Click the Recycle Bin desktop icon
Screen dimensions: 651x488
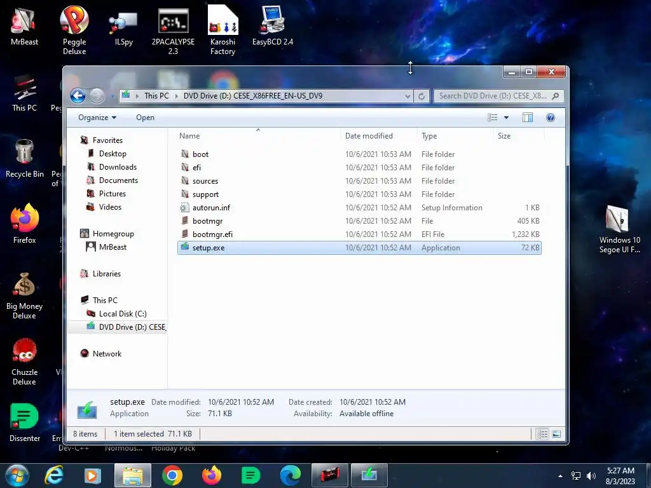(x=25, y=158)
